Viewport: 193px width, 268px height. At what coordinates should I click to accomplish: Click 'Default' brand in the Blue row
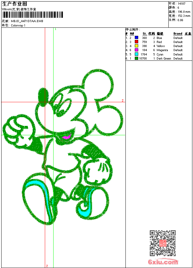pos(178,38)
